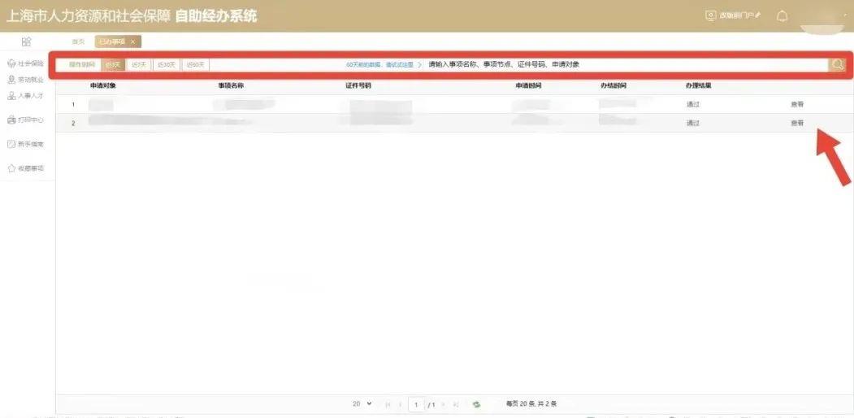
Task: Click the 事项名称 column header
Action: (x=231, y=86)
